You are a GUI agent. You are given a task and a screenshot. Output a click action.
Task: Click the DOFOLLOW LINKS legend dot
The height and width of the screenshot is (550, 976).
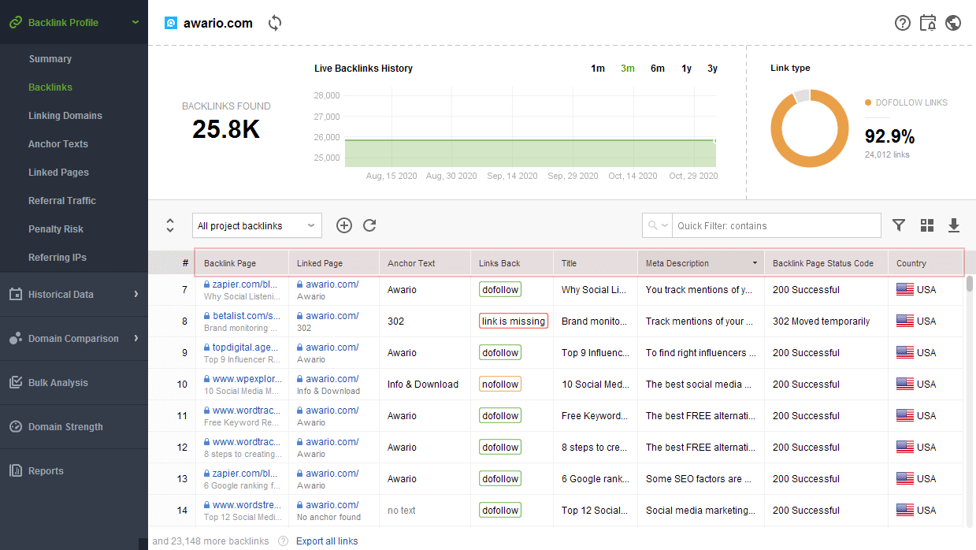(868, 102)
